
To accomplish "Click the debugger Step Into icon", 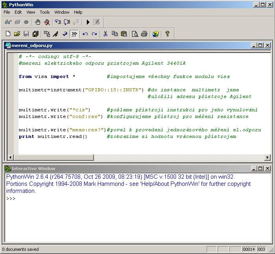I will click(58, 22).
